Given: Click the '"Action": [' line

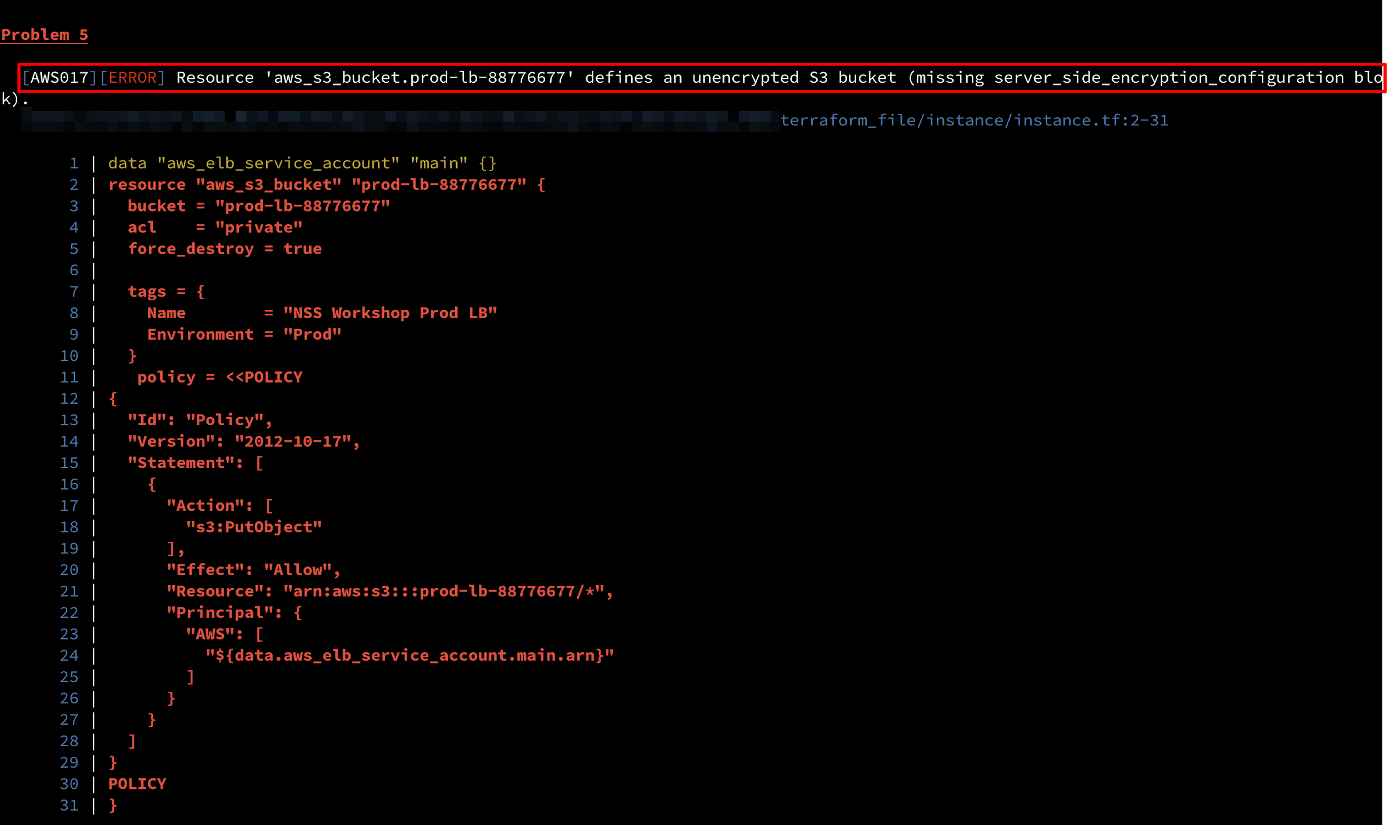Looking at the screenshot, I should [219, 505].
